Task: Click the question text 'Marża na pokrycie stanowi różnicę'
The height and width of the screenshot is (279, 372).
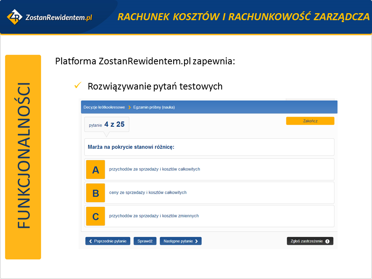Action: [131, 147]
